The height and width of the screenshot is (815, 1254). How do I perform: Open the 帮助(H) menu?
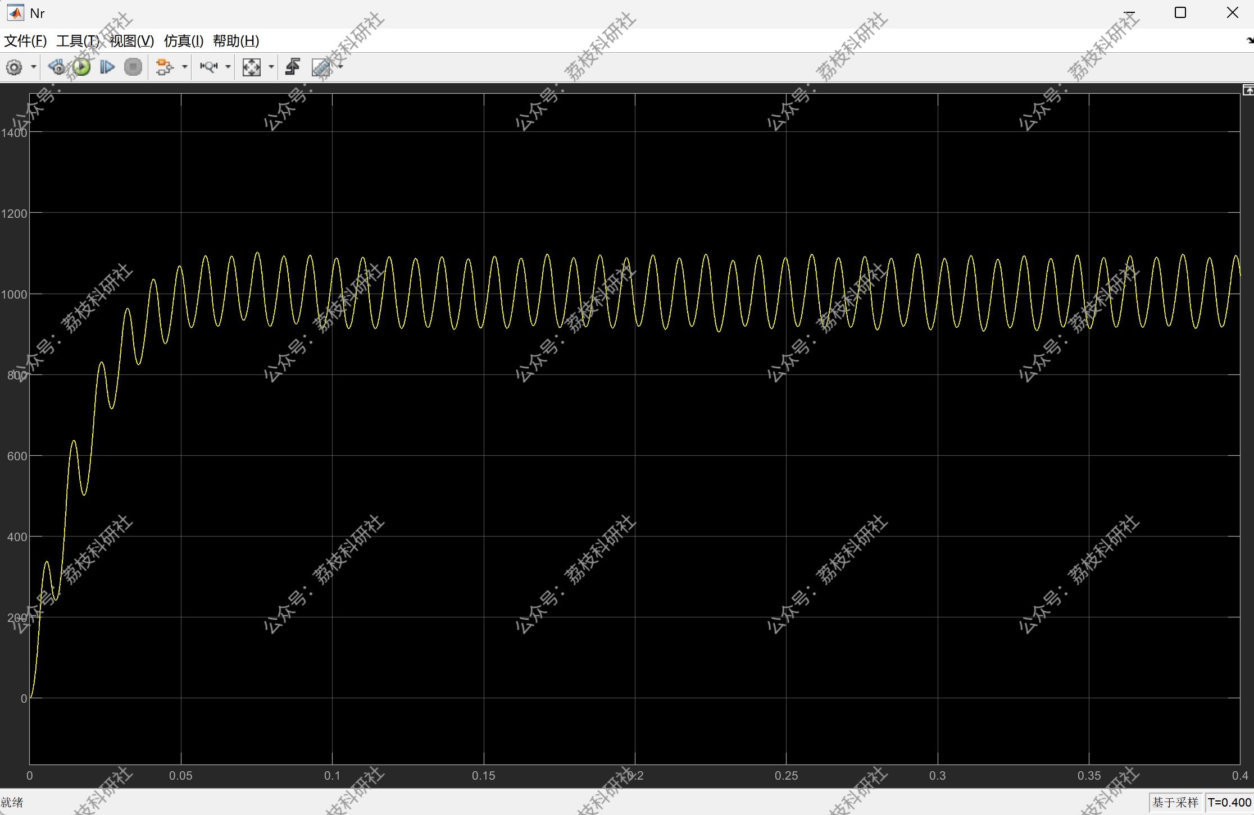pyautogui.click(x=236, y=41)
